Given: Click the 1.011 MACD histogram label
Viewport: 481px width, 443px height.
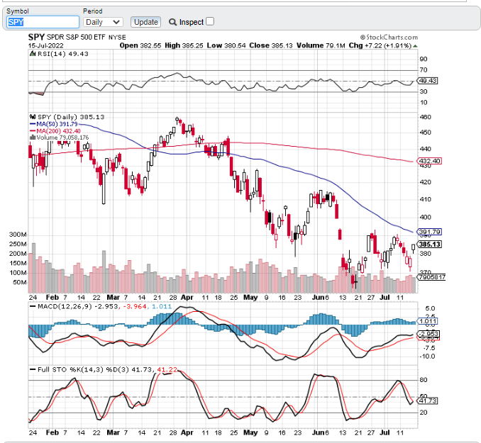Looking at the screenshot, I should [x=428, y=321].
